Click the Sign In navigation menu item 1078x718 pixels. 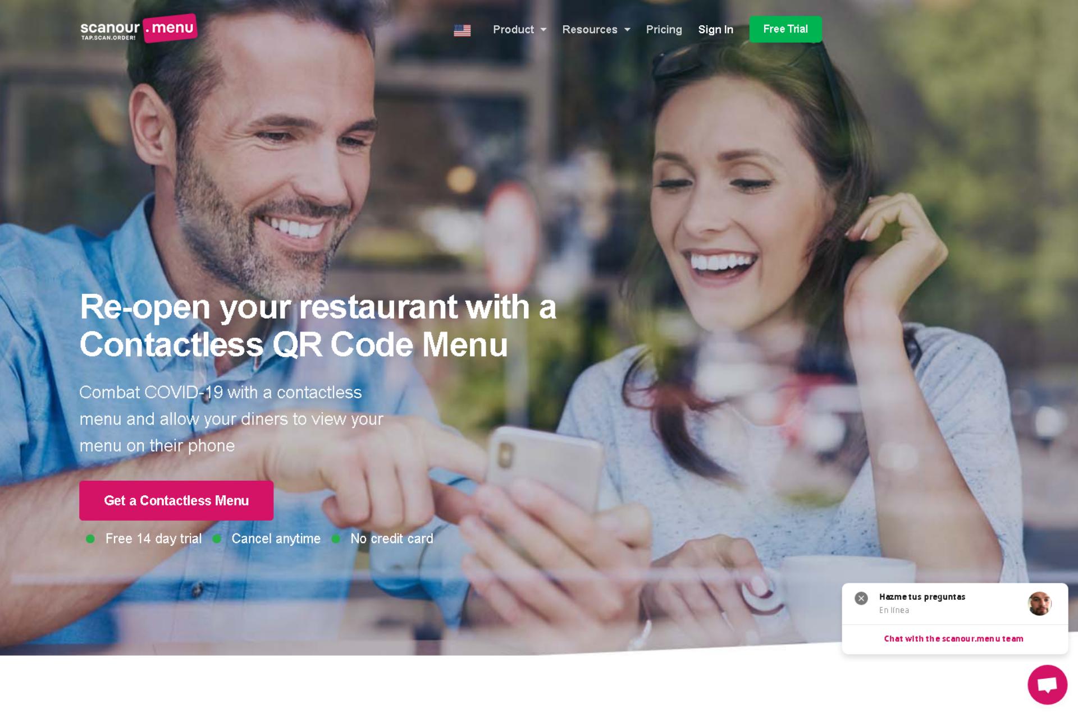(715, 30)
